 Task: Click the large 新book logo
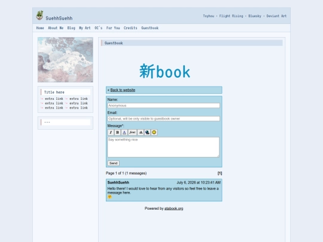(x=164, y=71)
